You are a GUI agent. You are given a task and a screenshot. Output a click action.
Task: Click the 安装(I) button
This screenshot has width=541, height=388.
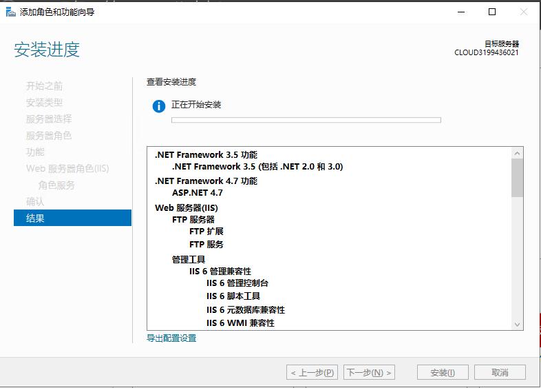click(x=443, y=372)
